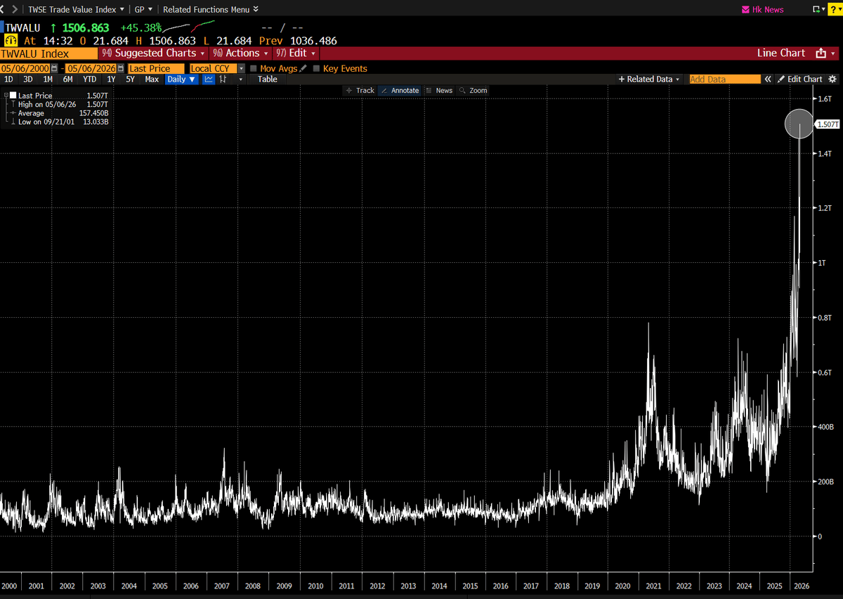The height and width of the screenshot is (599, 843).
Task: Open the Actions dropdown
Action: pos(241,53)
